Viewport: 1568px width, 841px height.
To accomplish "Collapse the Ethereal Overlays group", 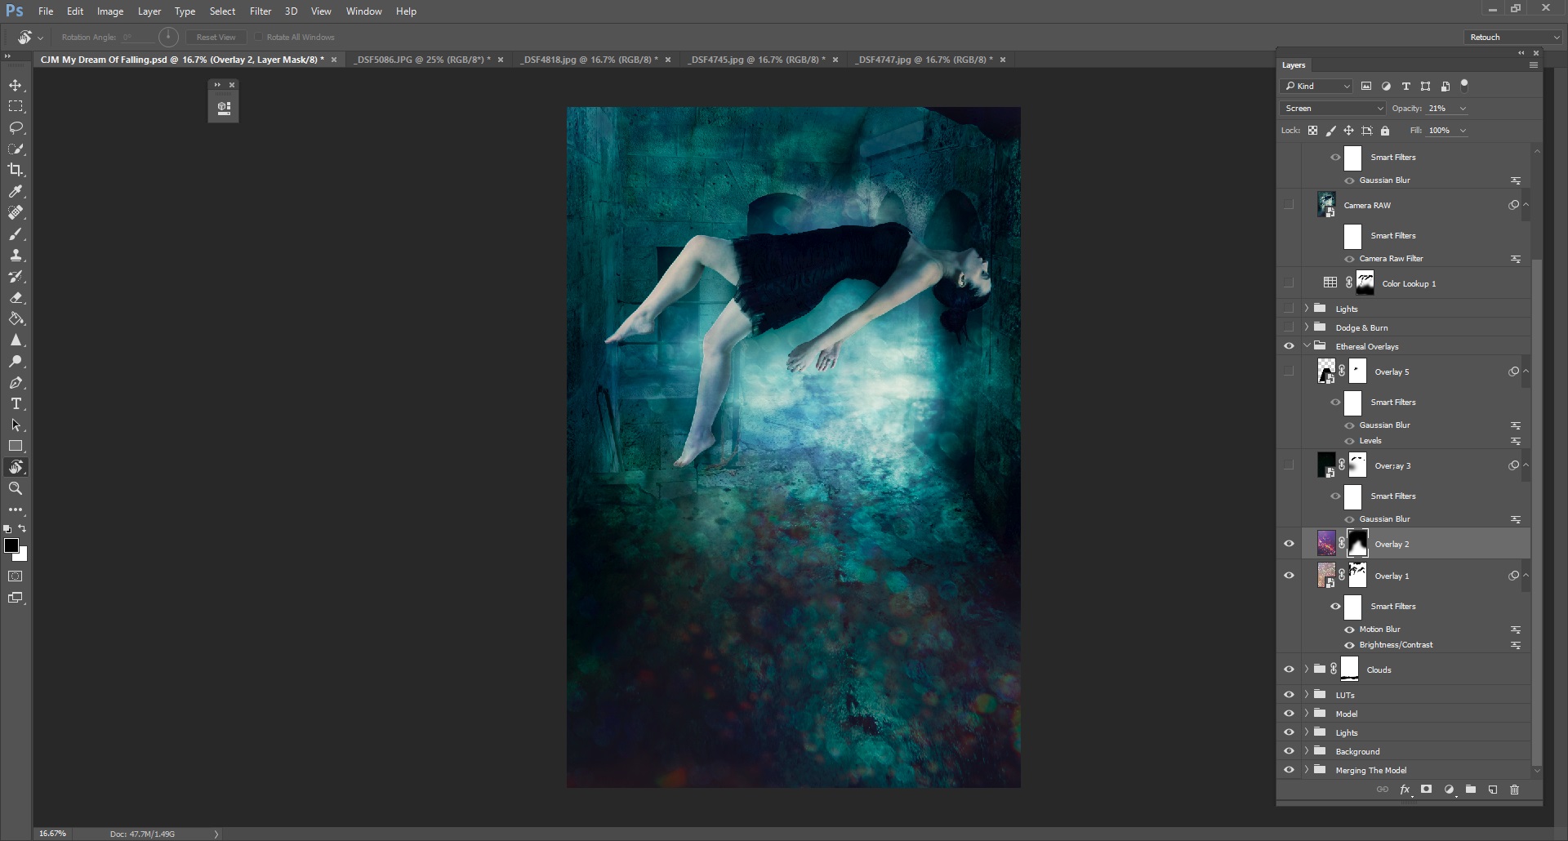I will (1305, 345).
